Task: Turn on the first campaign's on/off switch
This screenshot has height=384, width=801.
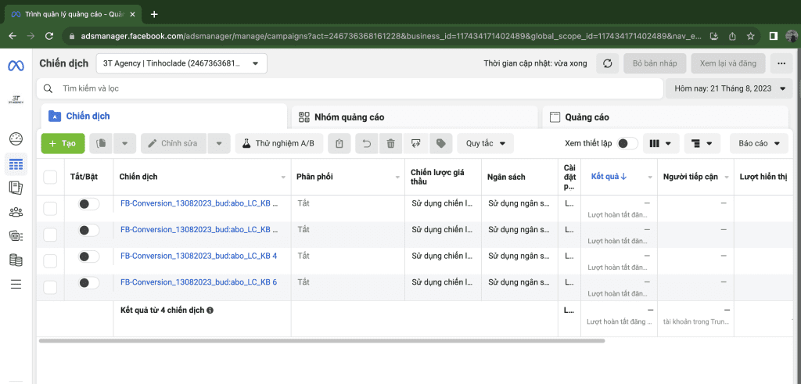Action: click(88, 204)
